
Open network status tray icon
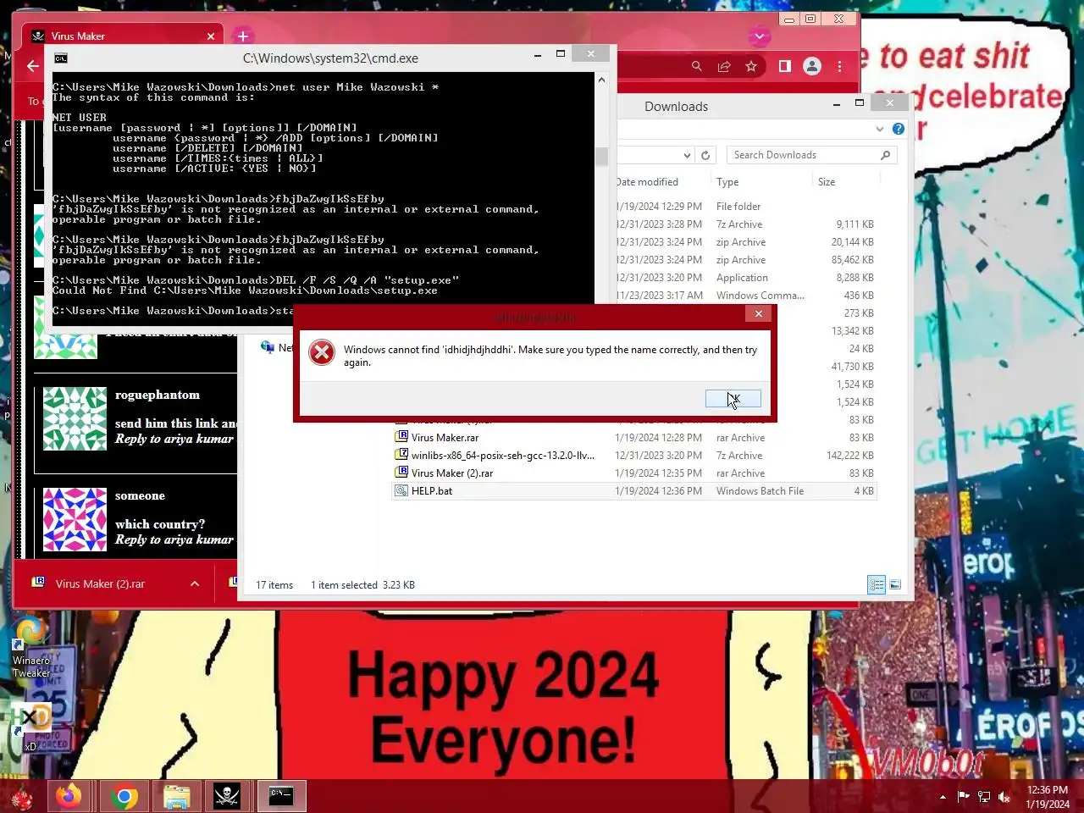coord(984,797)
